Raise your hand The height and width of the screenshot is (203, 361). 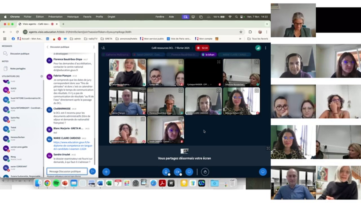click(x=205, y=172)
